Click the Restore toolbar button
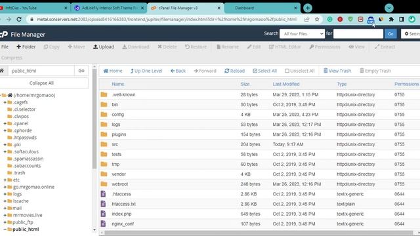 point(196,47)
